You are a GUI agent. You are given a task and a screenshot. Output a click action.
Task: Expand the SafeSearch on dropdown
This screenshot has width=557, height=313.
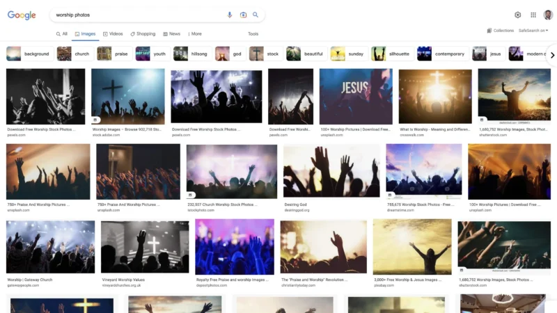[x=533, y=31]
